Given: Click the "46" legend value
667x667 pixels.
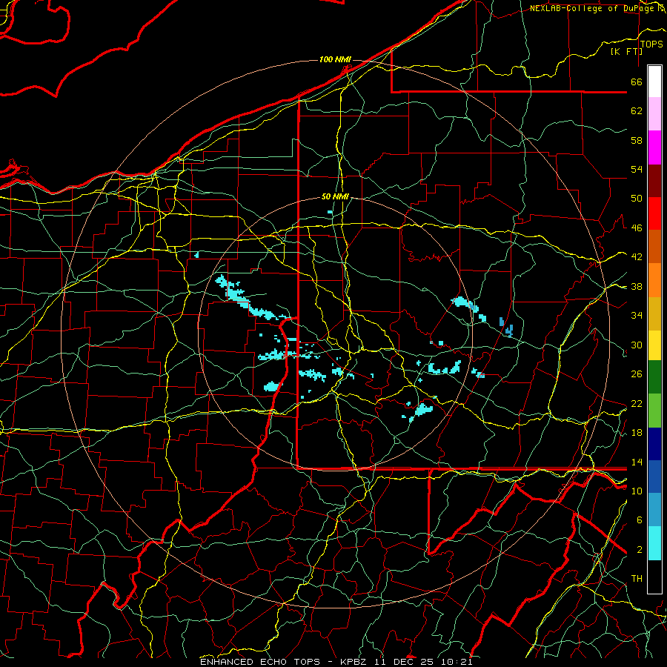Looking at the screenshot, I should 637,228.
